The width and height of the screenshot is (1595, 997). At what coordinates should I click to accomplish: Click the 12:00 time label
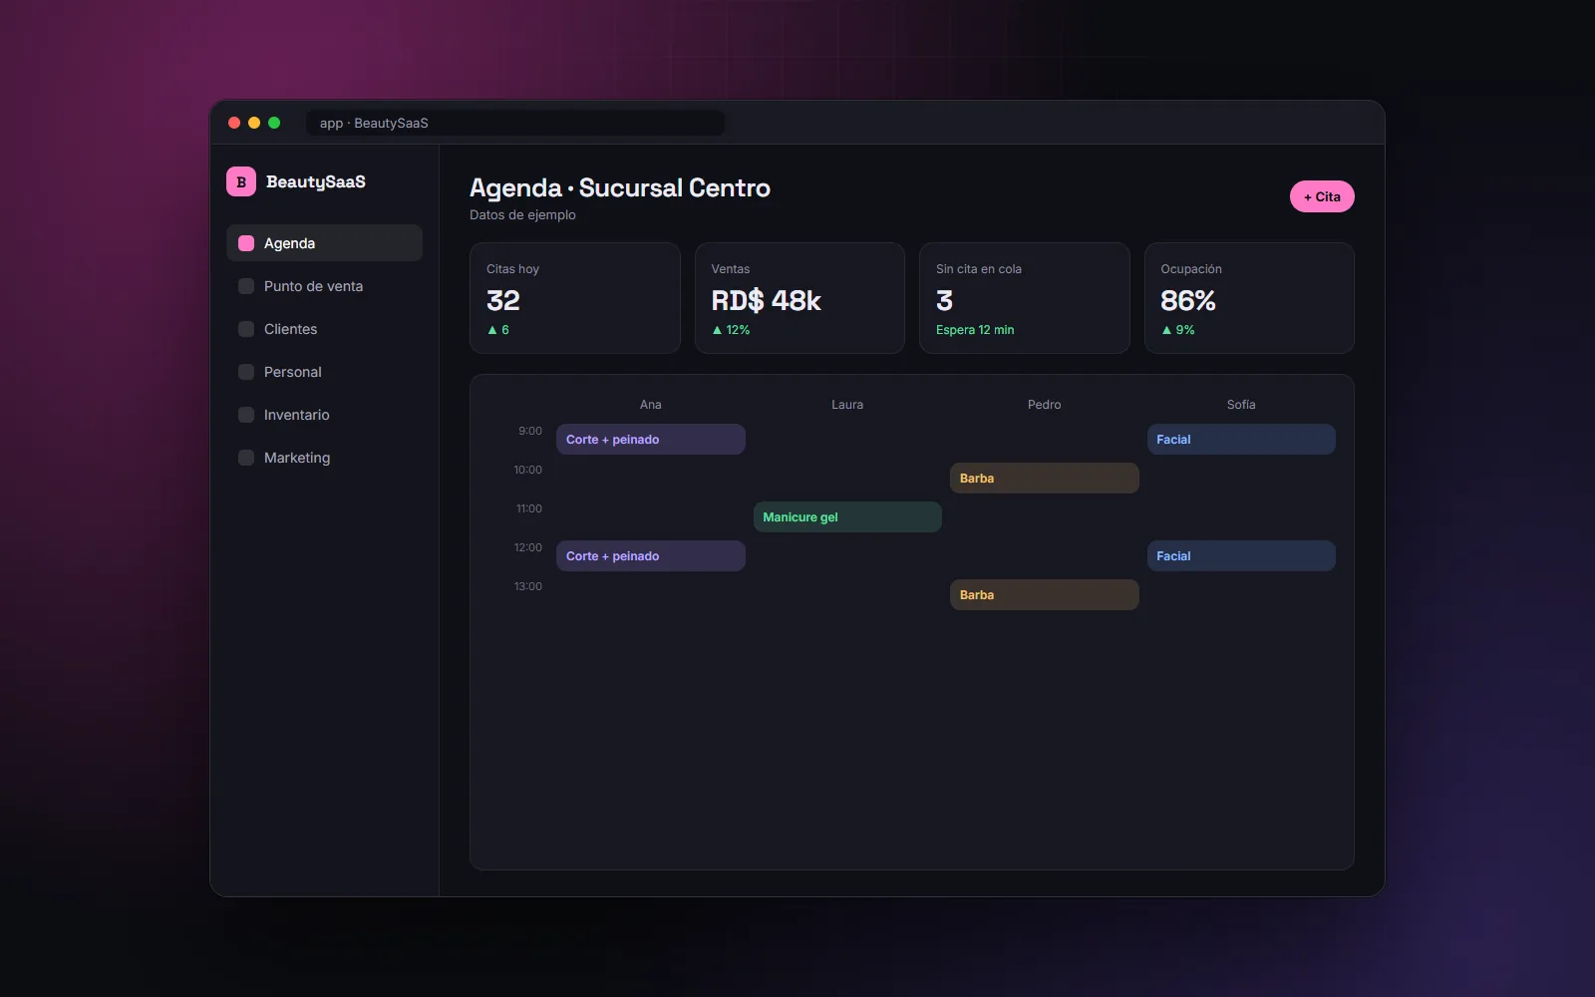point(528,548)
